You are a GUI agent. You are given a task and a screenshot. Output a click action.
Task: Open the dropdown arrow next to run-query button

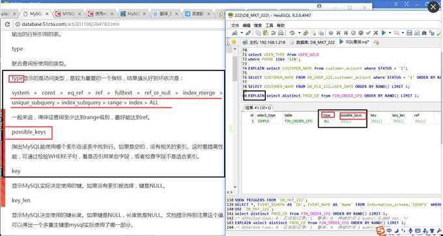point(390,33)
